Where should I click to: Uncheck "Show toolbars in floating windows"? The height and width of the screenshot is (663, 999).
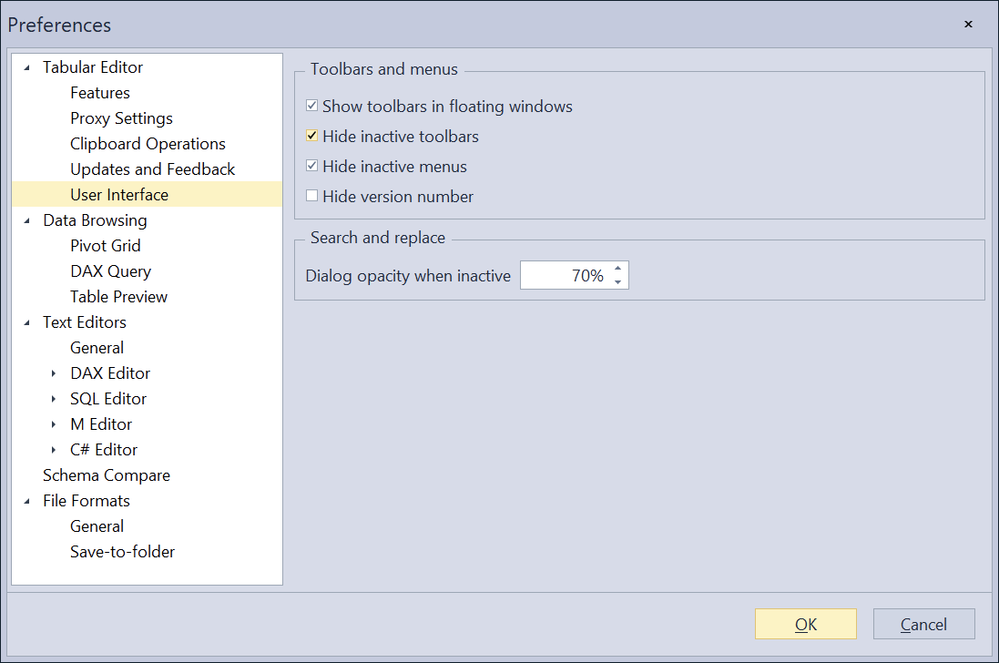coord(311,106)
